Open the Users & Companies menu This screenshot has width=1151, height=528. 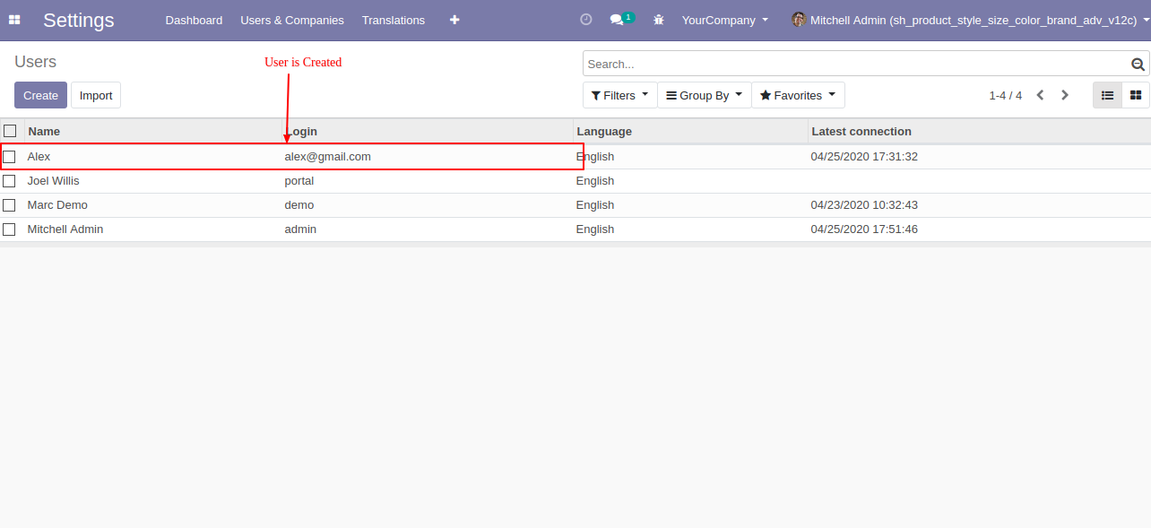coord(292,20)
